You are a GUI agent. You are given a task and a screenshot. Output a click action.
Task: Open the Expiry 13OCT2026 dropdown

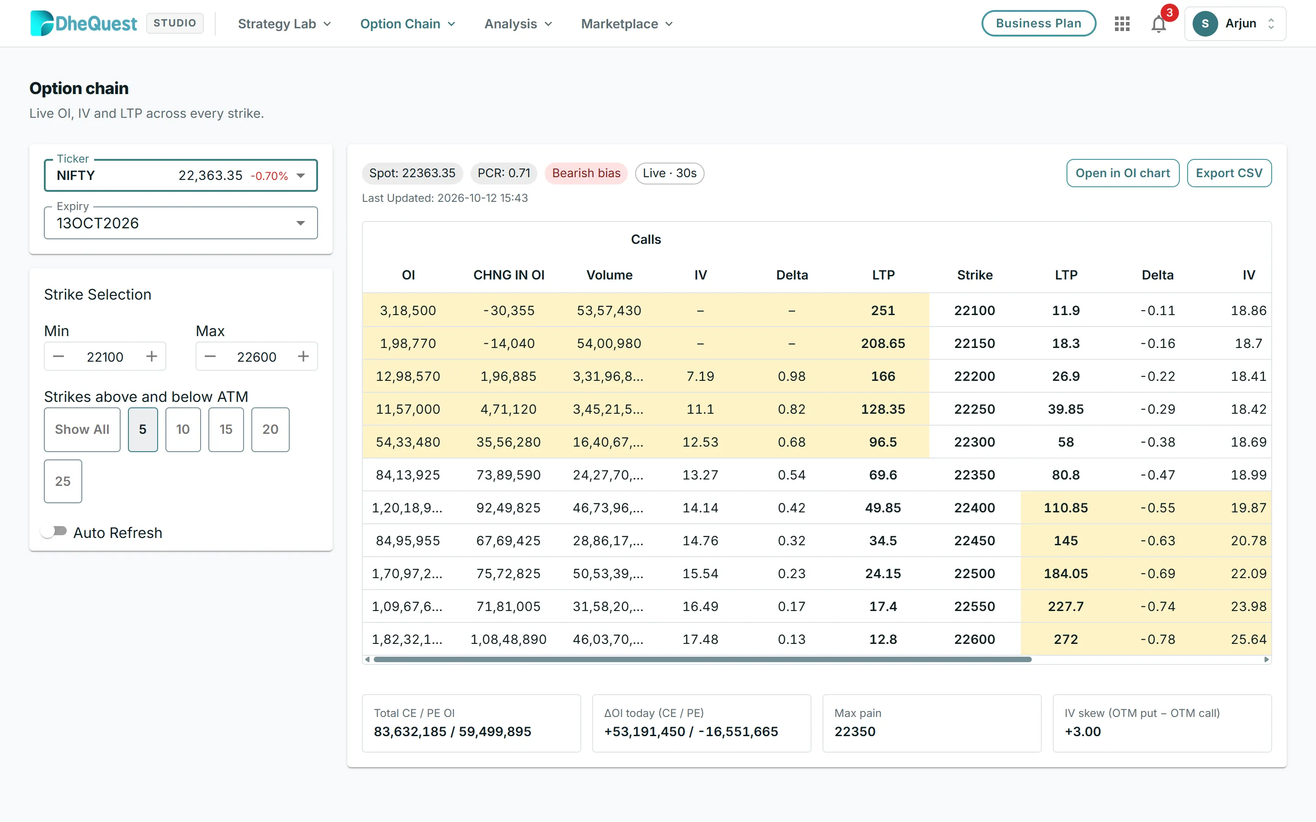pyautogui.click(x=180, y=223)
